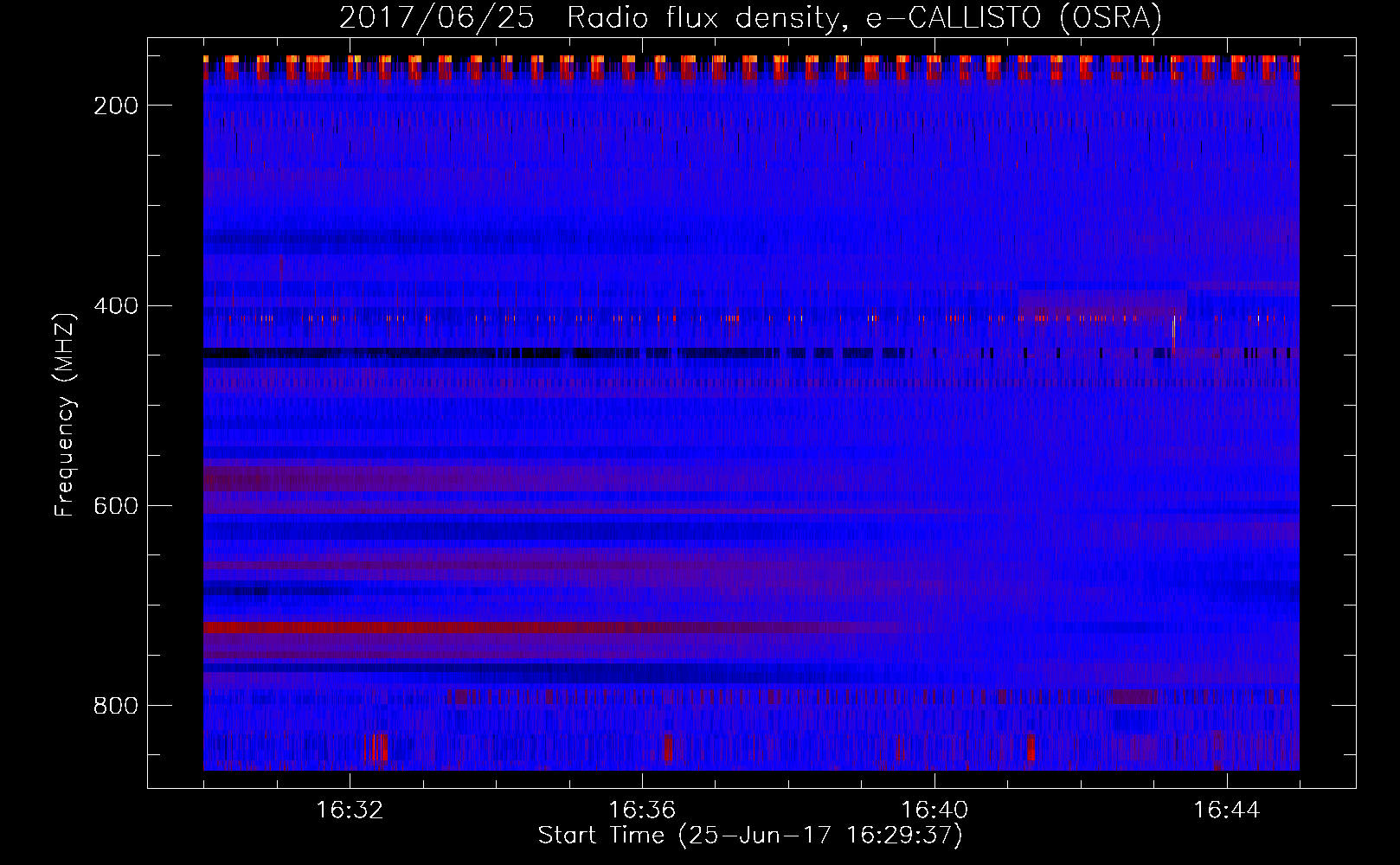
Task: Click the 16:32 time tick label
Action: tap(350, 810)
